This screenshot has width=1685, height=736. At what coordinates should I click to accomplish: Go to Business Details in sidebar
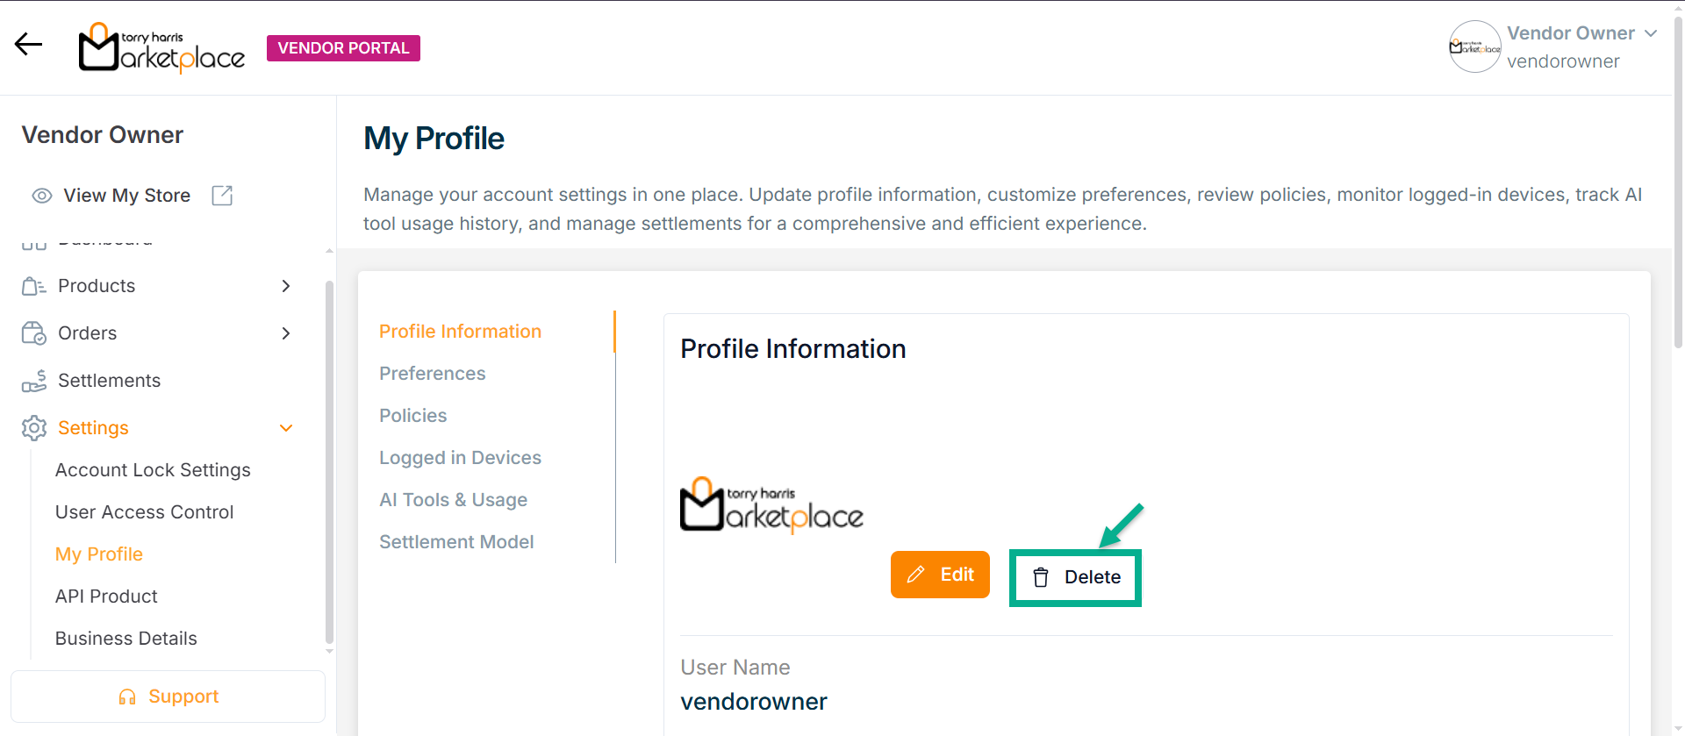coord(126,639)
